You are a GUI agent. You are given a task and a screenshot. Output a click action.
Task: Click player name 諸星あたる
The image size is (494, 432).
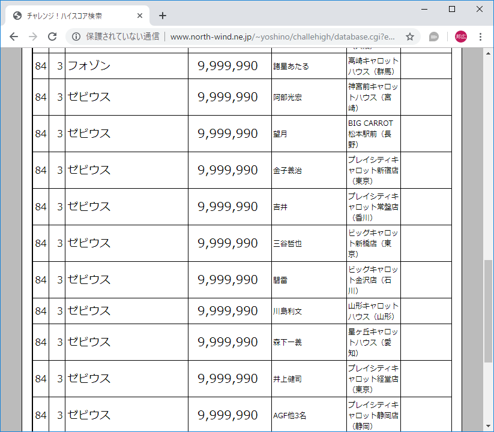(x=291, y=67)
